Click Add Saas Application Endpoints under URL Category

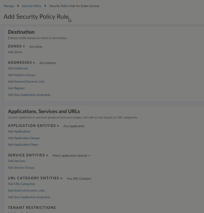(29, 197)
